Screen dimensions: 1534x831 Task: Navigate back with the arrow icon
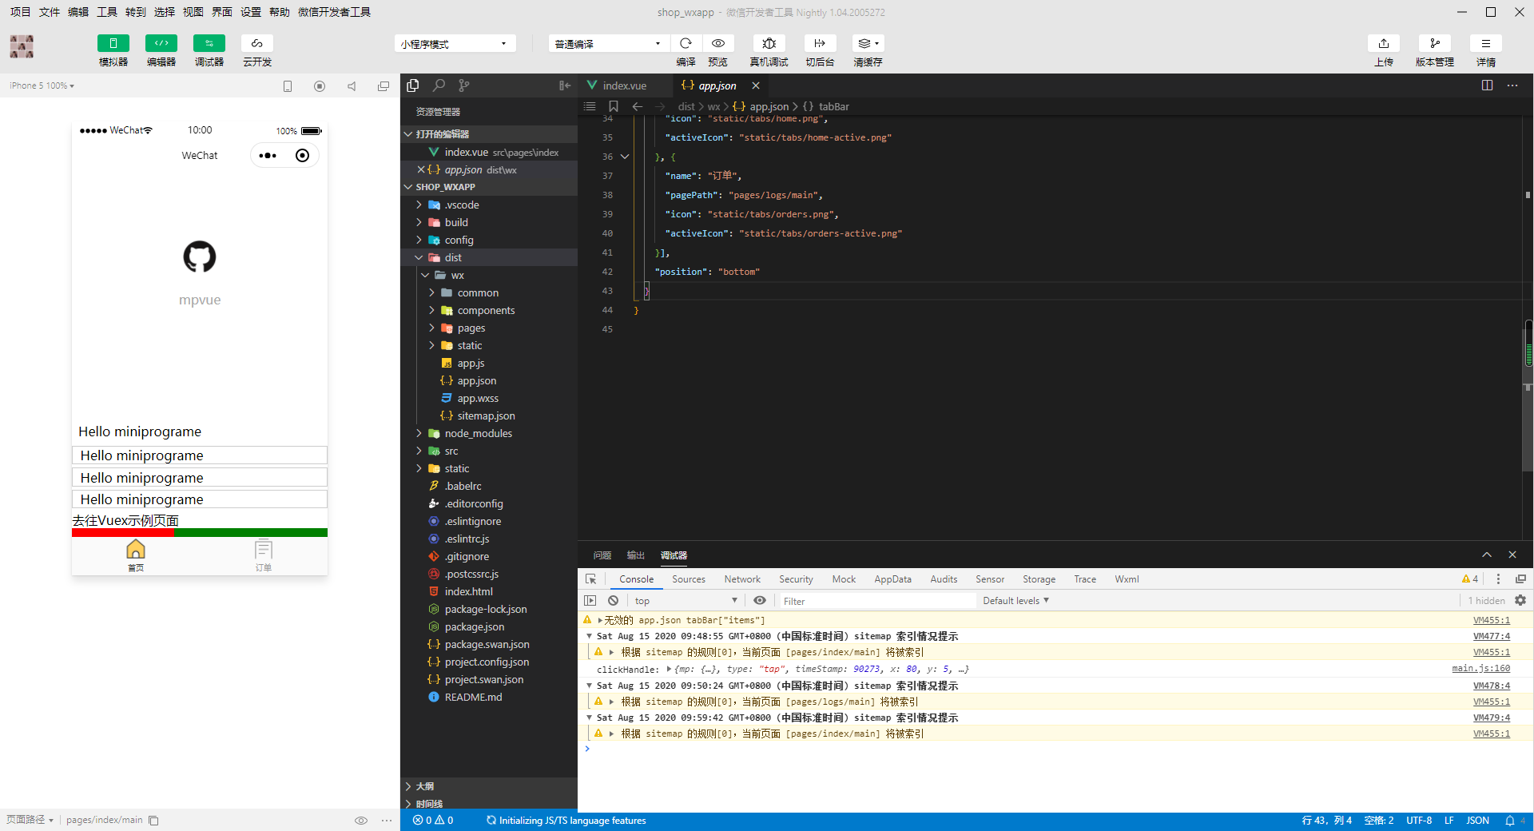point(638,106)
